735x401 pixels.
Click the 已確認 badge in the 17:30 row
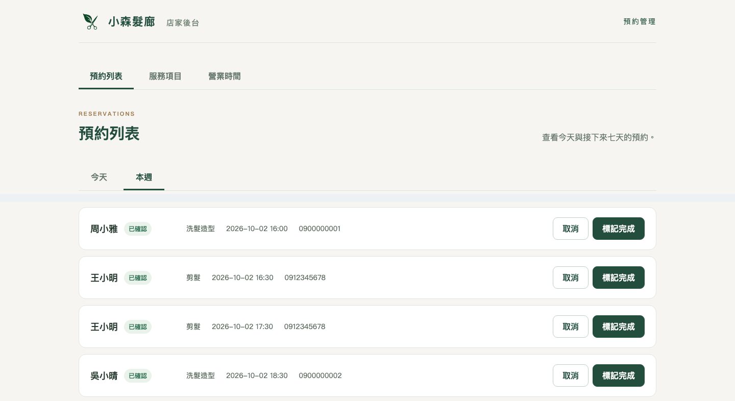pos(138,327)
